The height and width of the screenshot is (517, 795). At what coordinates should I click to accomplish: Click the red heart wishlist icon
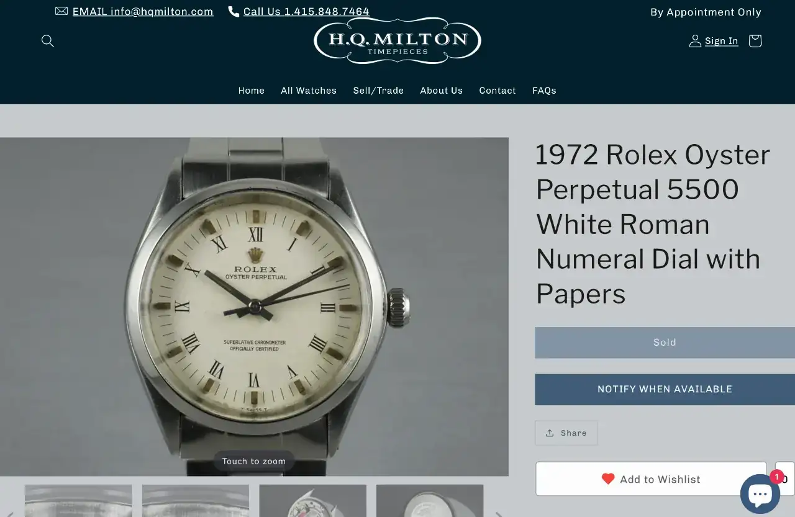click(608, 479)
